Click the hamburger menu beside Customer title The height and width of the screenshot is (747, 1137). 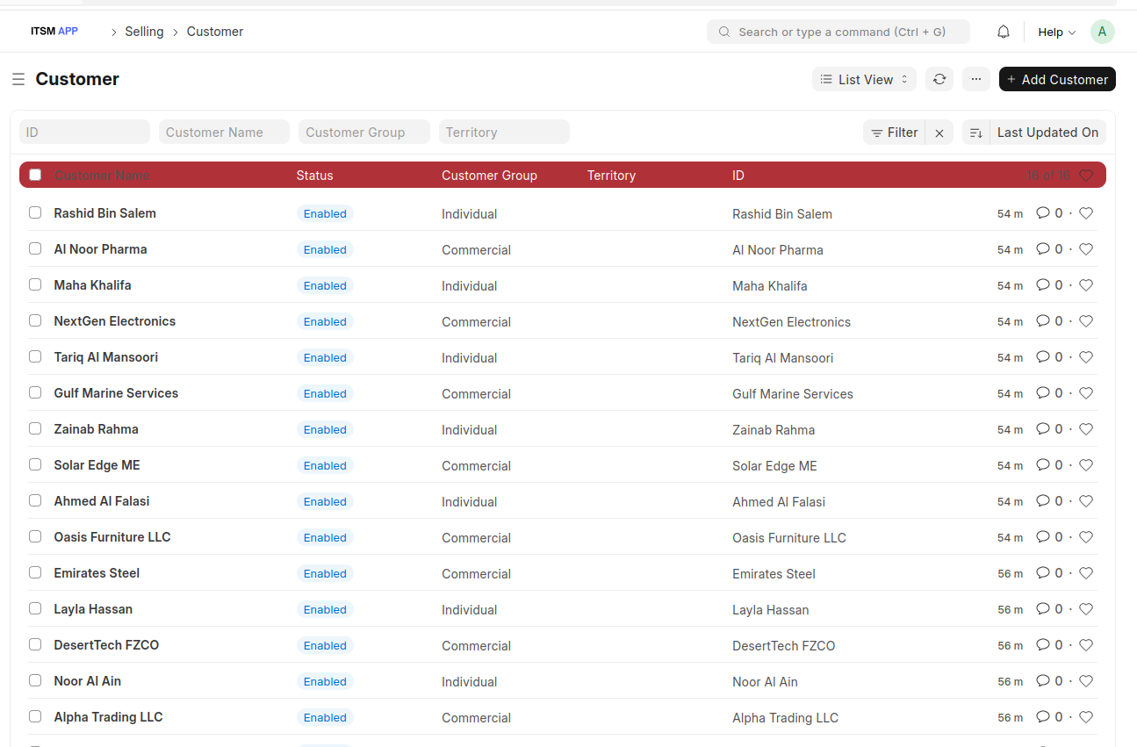18,78
